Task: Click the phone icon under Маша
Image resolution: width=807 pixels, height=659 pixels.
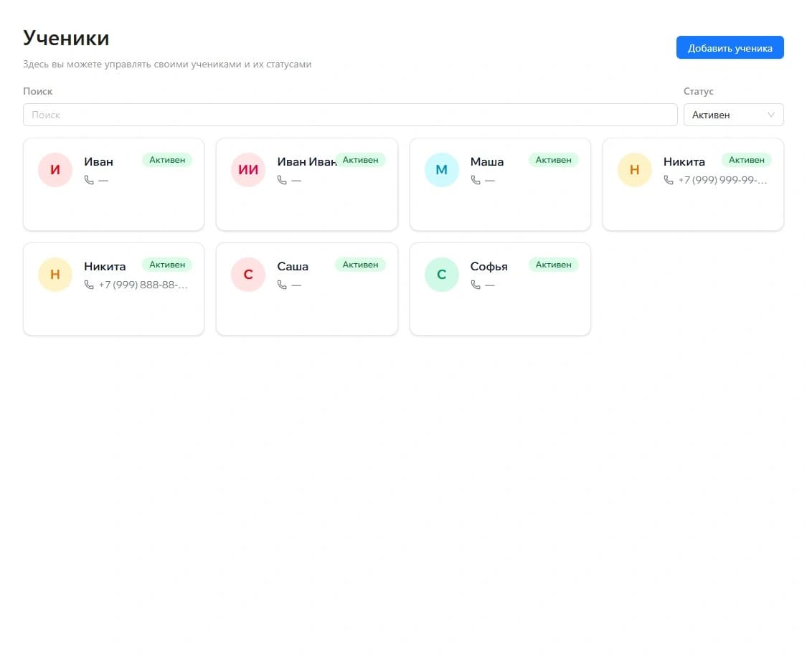Action: [476, 180]
